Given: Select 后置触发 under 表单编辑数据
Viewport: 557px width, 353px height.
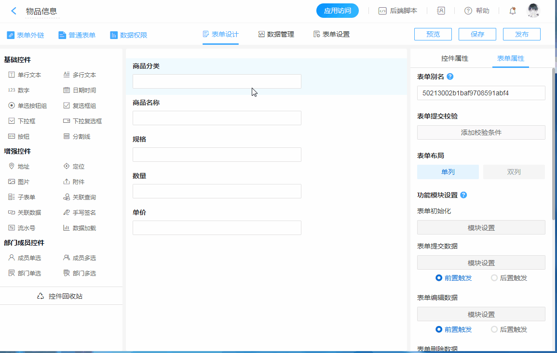Looking at the screenshot, I should pos(494,329).
